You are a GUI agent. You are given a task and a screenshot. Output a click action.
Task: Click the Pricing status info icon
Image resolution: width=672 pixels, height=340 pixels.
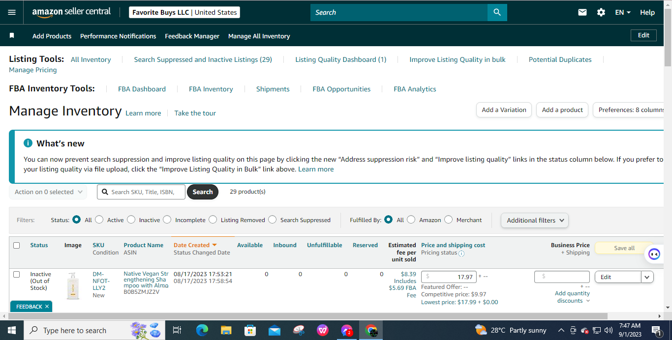click(x=461, y=254)
